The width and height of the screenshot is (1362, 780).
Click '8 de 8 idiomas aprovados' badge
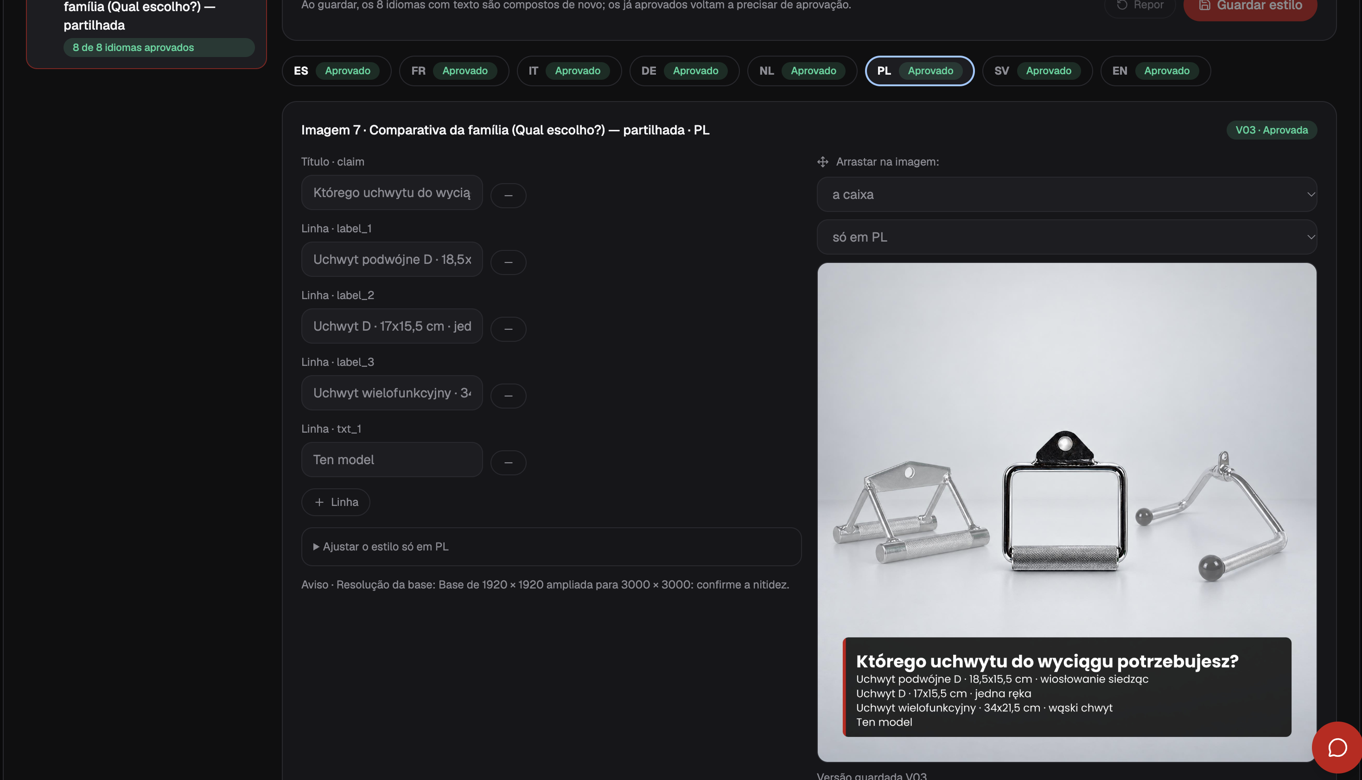159,48
